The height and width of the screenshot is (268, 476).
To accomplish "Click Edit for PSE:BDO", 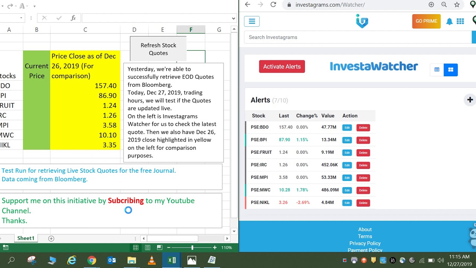I will click(x=347, y=128).
